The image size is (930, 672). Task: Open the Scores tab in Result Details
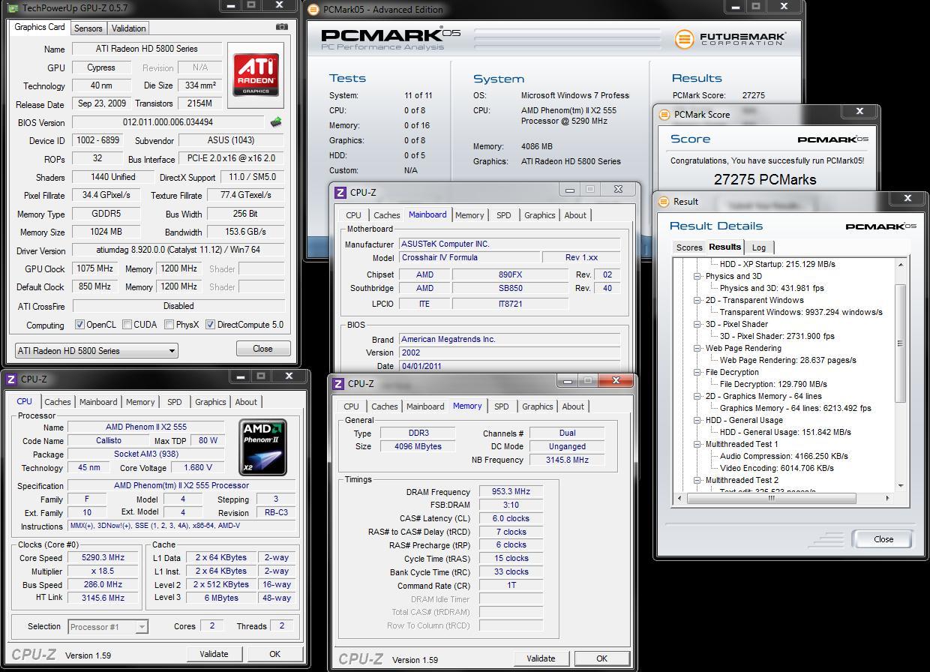click(689, 247)
